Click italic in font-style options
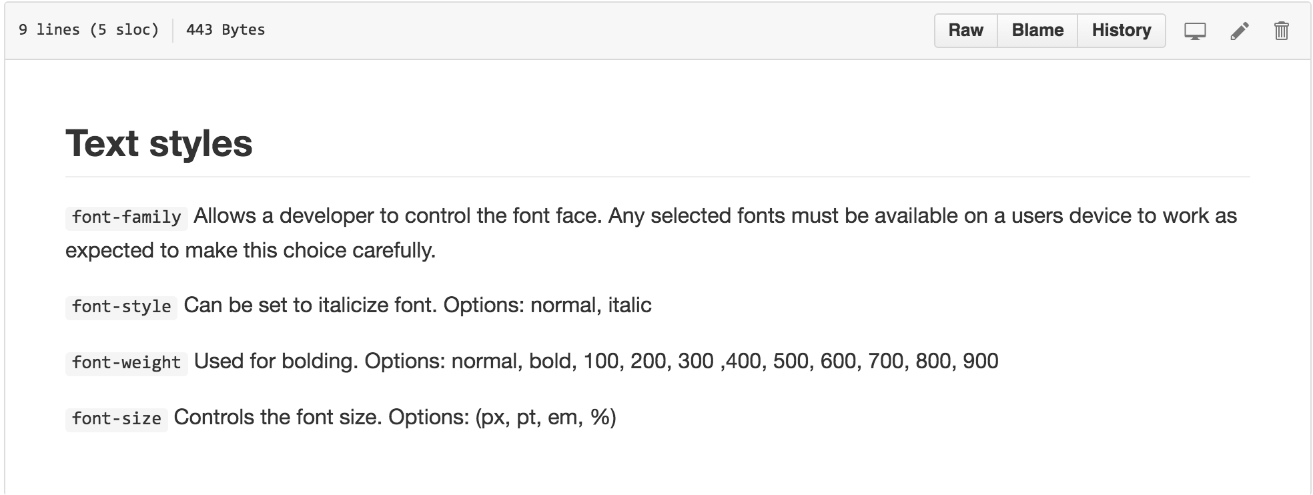Viewport: 1313px width, 495px height. coord(630,306)
